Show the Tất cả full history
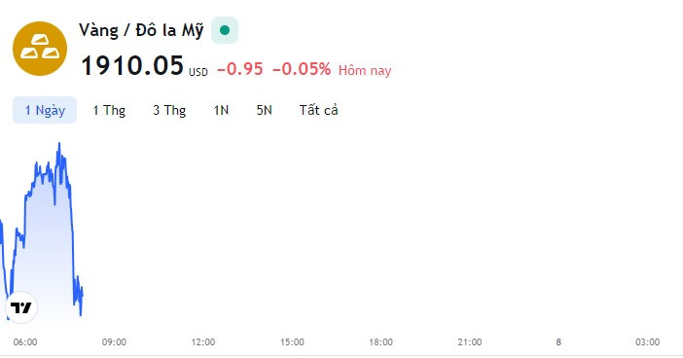 pyautogui.click(x=318, y=110)
